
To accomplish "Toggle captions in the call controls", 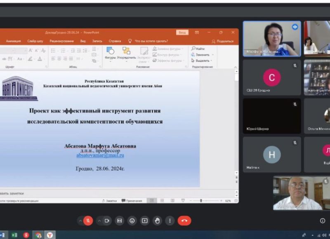I will coord(119,220).
